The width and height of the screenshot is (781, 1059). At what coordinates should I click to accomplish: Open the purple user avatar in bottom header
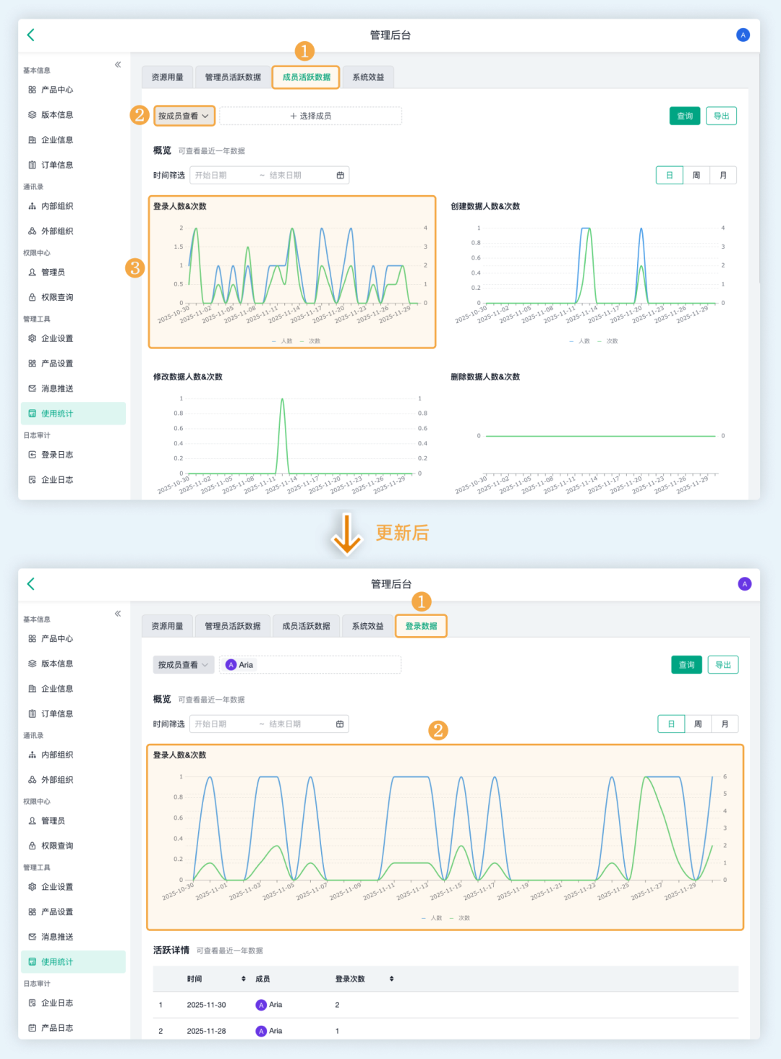click(745, 584)
